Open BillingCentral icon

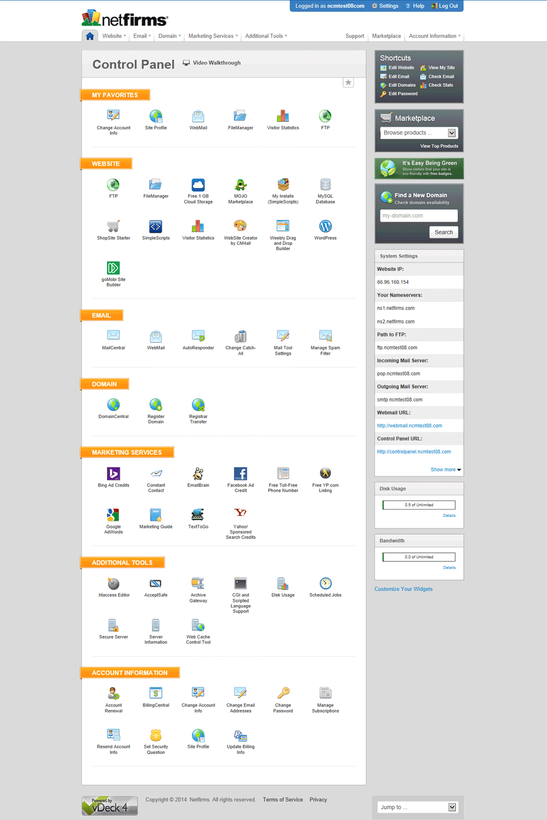pos(156,693)
